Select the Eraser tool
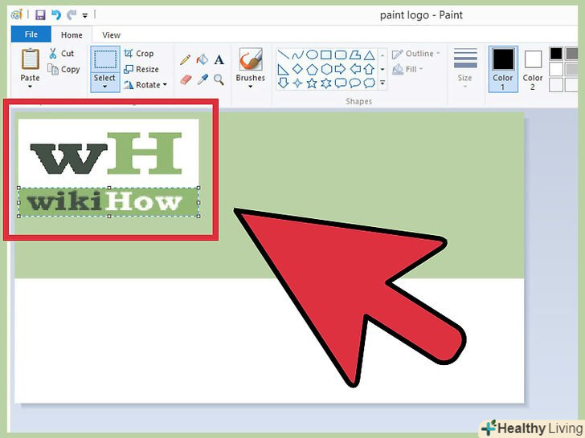This screenshot has height=438, width=585. pos(186,79)
